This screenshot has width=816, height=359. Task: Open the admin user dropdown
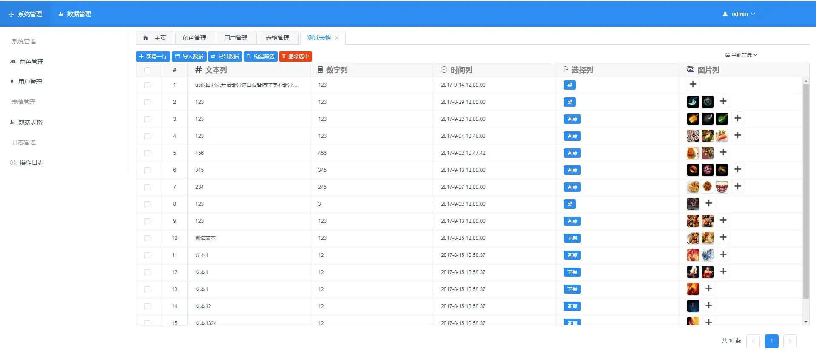(739, 14)
